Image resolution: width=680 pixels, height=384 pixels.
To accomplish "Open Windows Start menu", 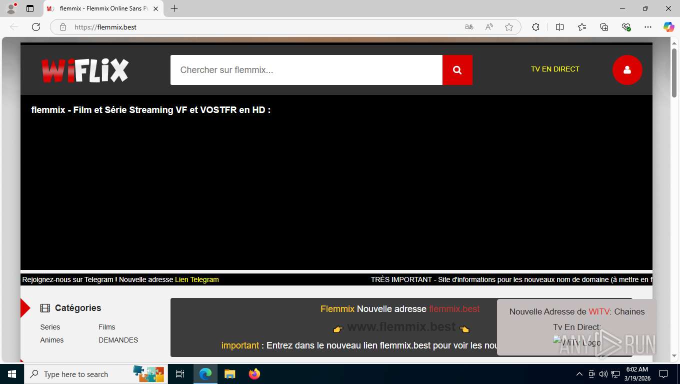I will coord(12,374).
